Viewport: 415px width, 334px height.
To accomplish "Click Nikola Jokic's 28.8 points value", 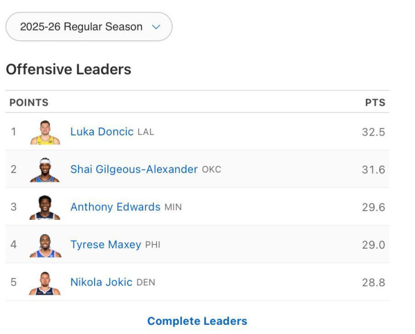I will [x=373, y=283].
